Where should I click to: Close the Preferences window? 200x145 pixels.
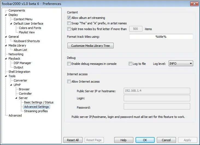[194, 4]
